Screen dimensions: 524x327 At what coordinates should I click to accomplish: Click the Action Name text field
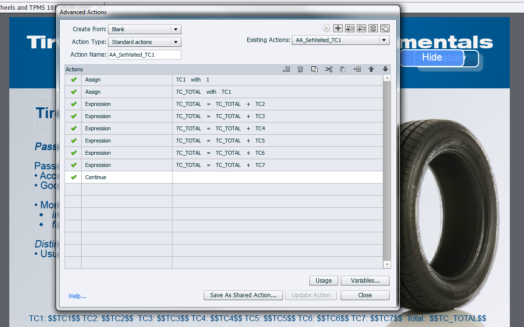[144, 55]
